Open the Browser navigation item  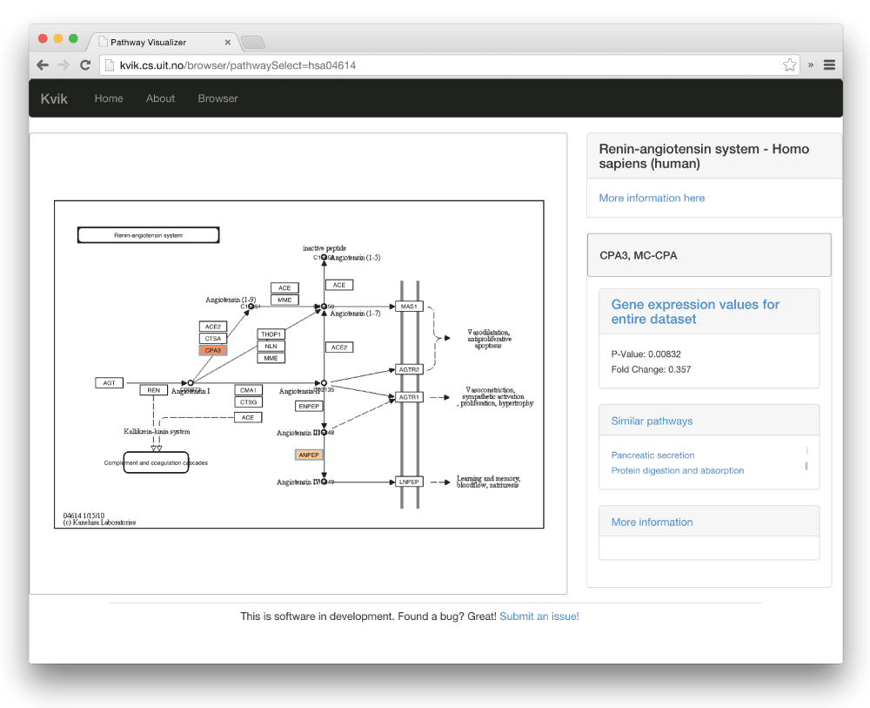click(x=217, y=98)
